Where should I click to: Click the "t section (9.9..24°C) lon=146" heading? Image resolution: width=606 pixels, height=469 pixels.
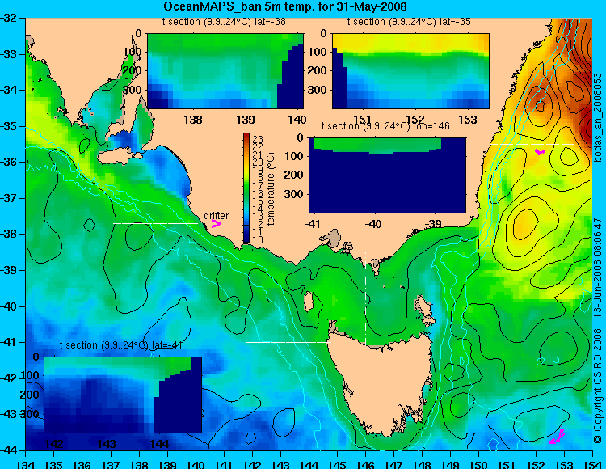coord(385,126)
